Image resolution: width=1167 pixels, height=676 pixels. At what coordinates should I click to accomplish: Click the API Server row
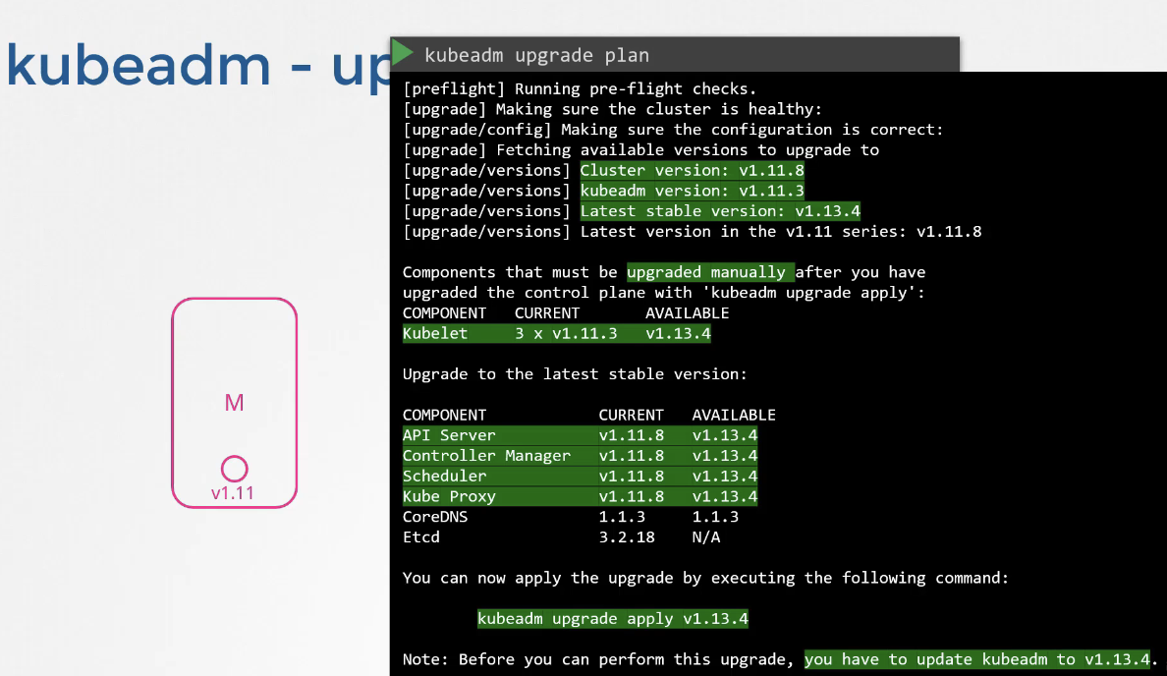580,435
